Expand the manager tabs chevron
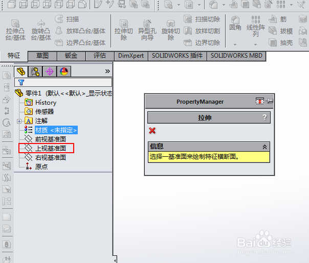This screenshot has height=263, width=309. tap(107, 71)
